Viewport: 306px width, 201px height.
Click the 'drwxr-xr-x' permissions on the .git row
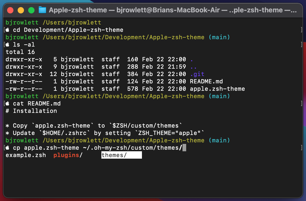(24, 74)
